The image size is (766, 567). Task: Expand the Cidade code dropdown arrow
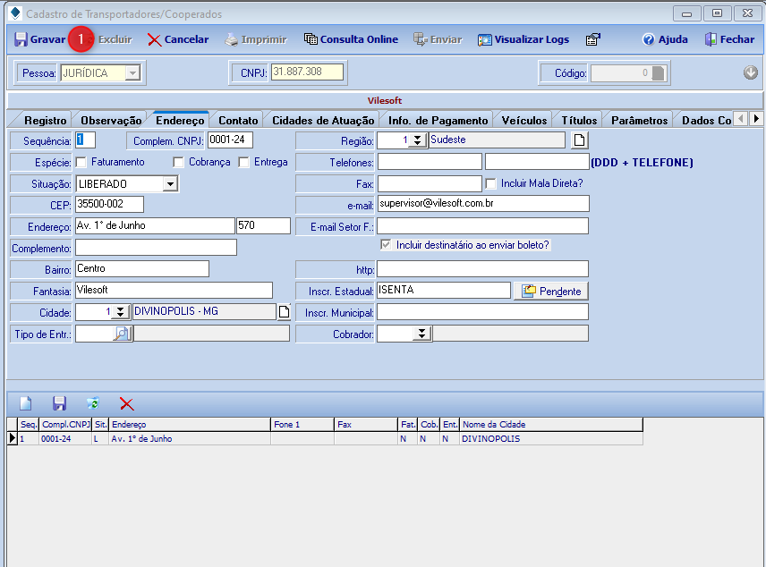(119, 312)
